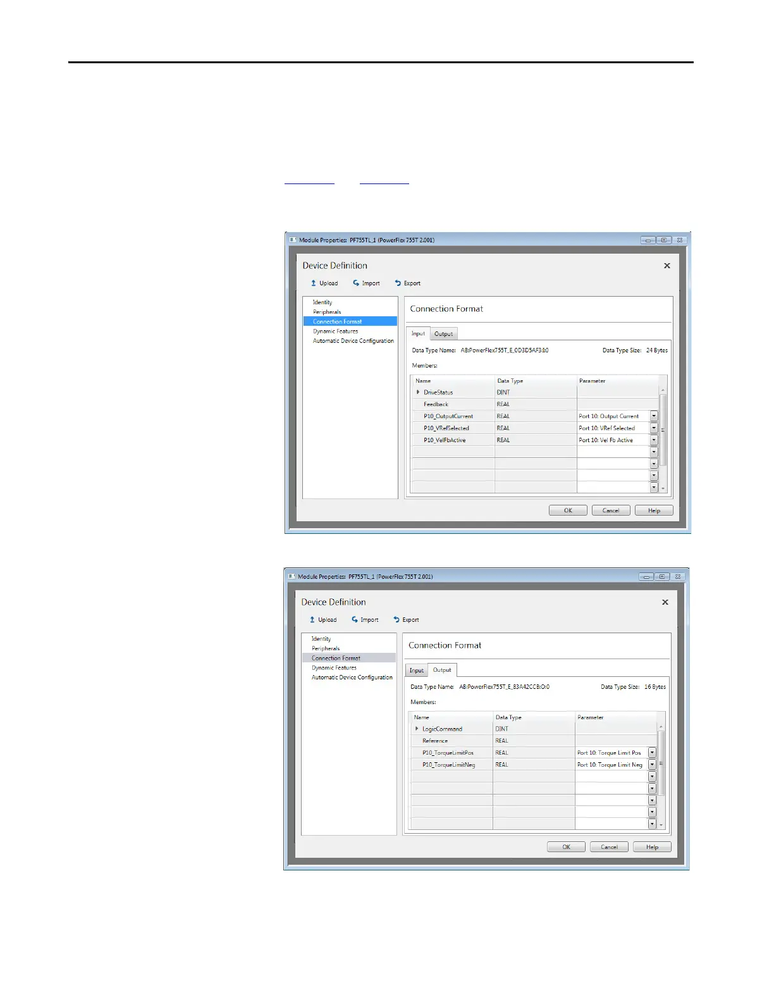Select the P10_VRefSelected name cell
This screenshot has height=1002, width=774.
(x=453, y=428)
